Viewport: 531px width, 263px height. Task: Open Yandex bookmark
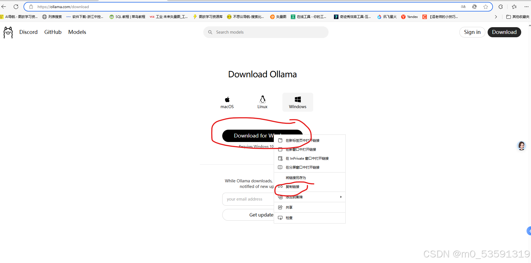[410, 17]
